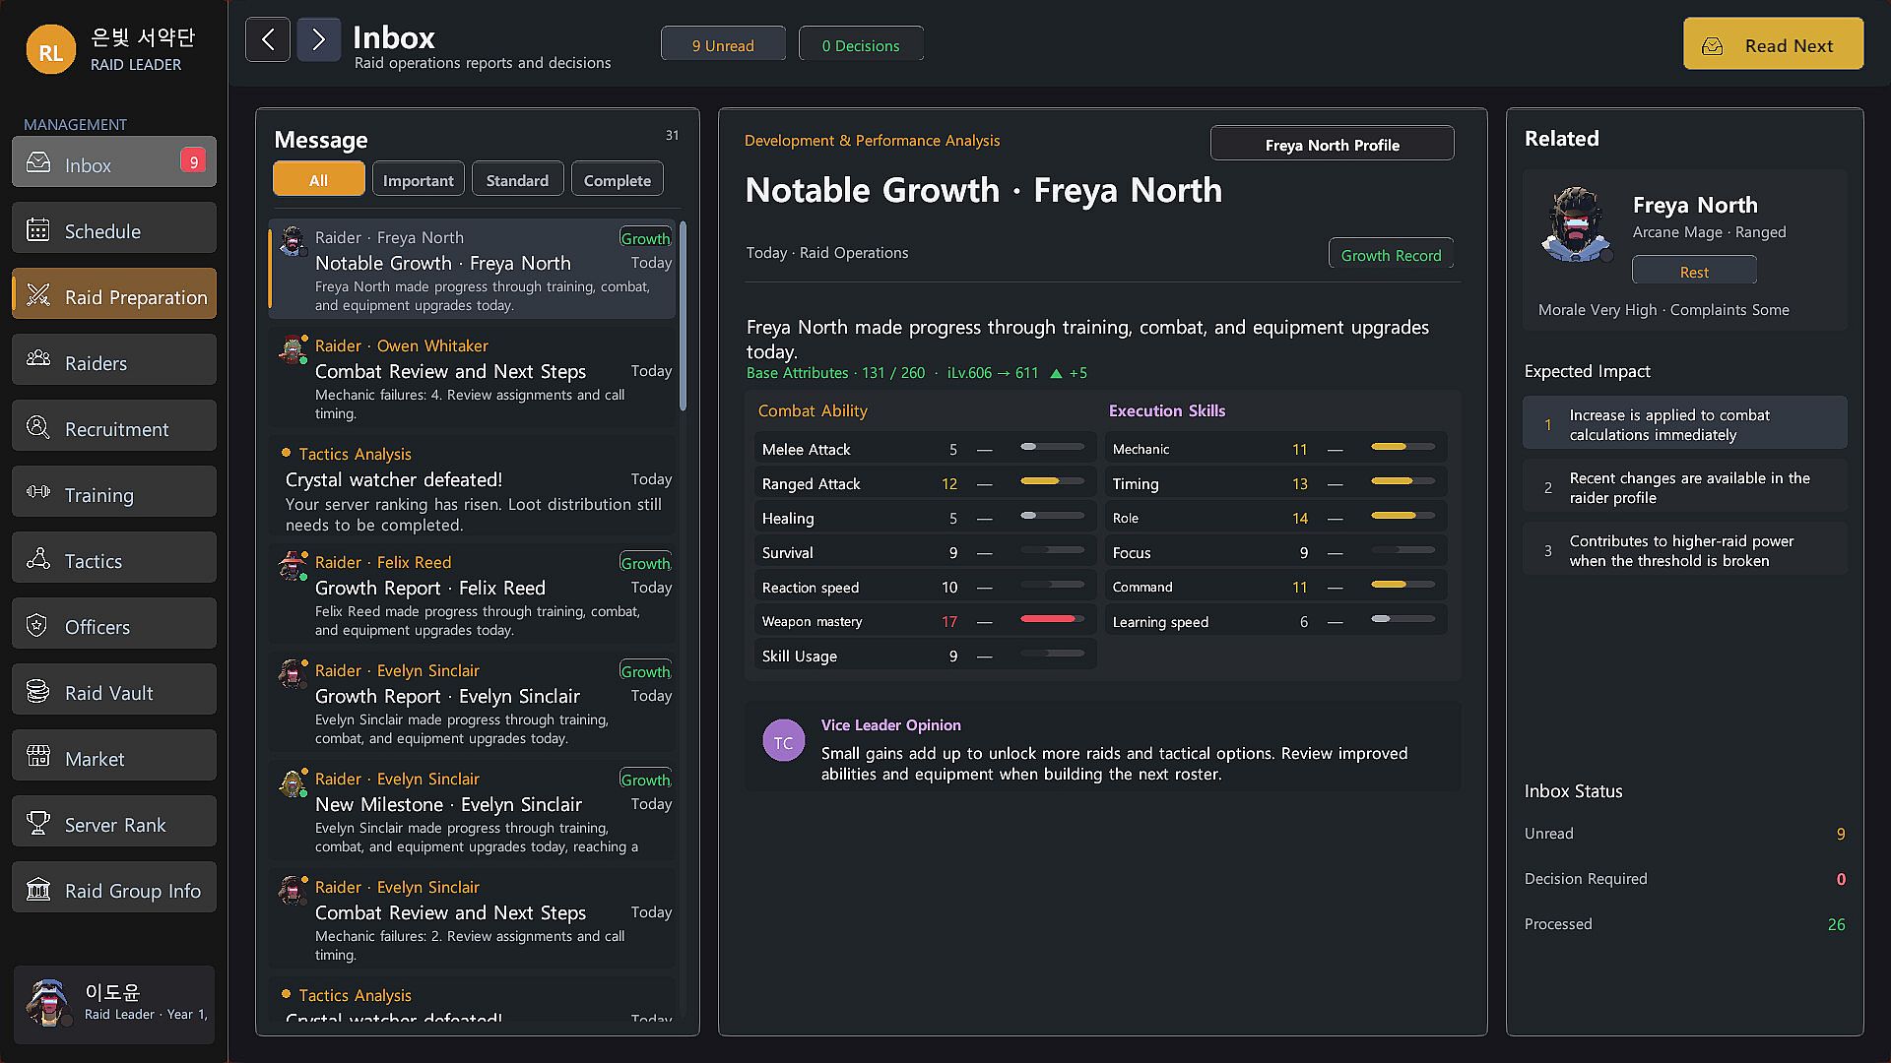Open the Raiders group icon
Image resolution: width=1891 pixels, height=1063 pixels.
(38, 362)
